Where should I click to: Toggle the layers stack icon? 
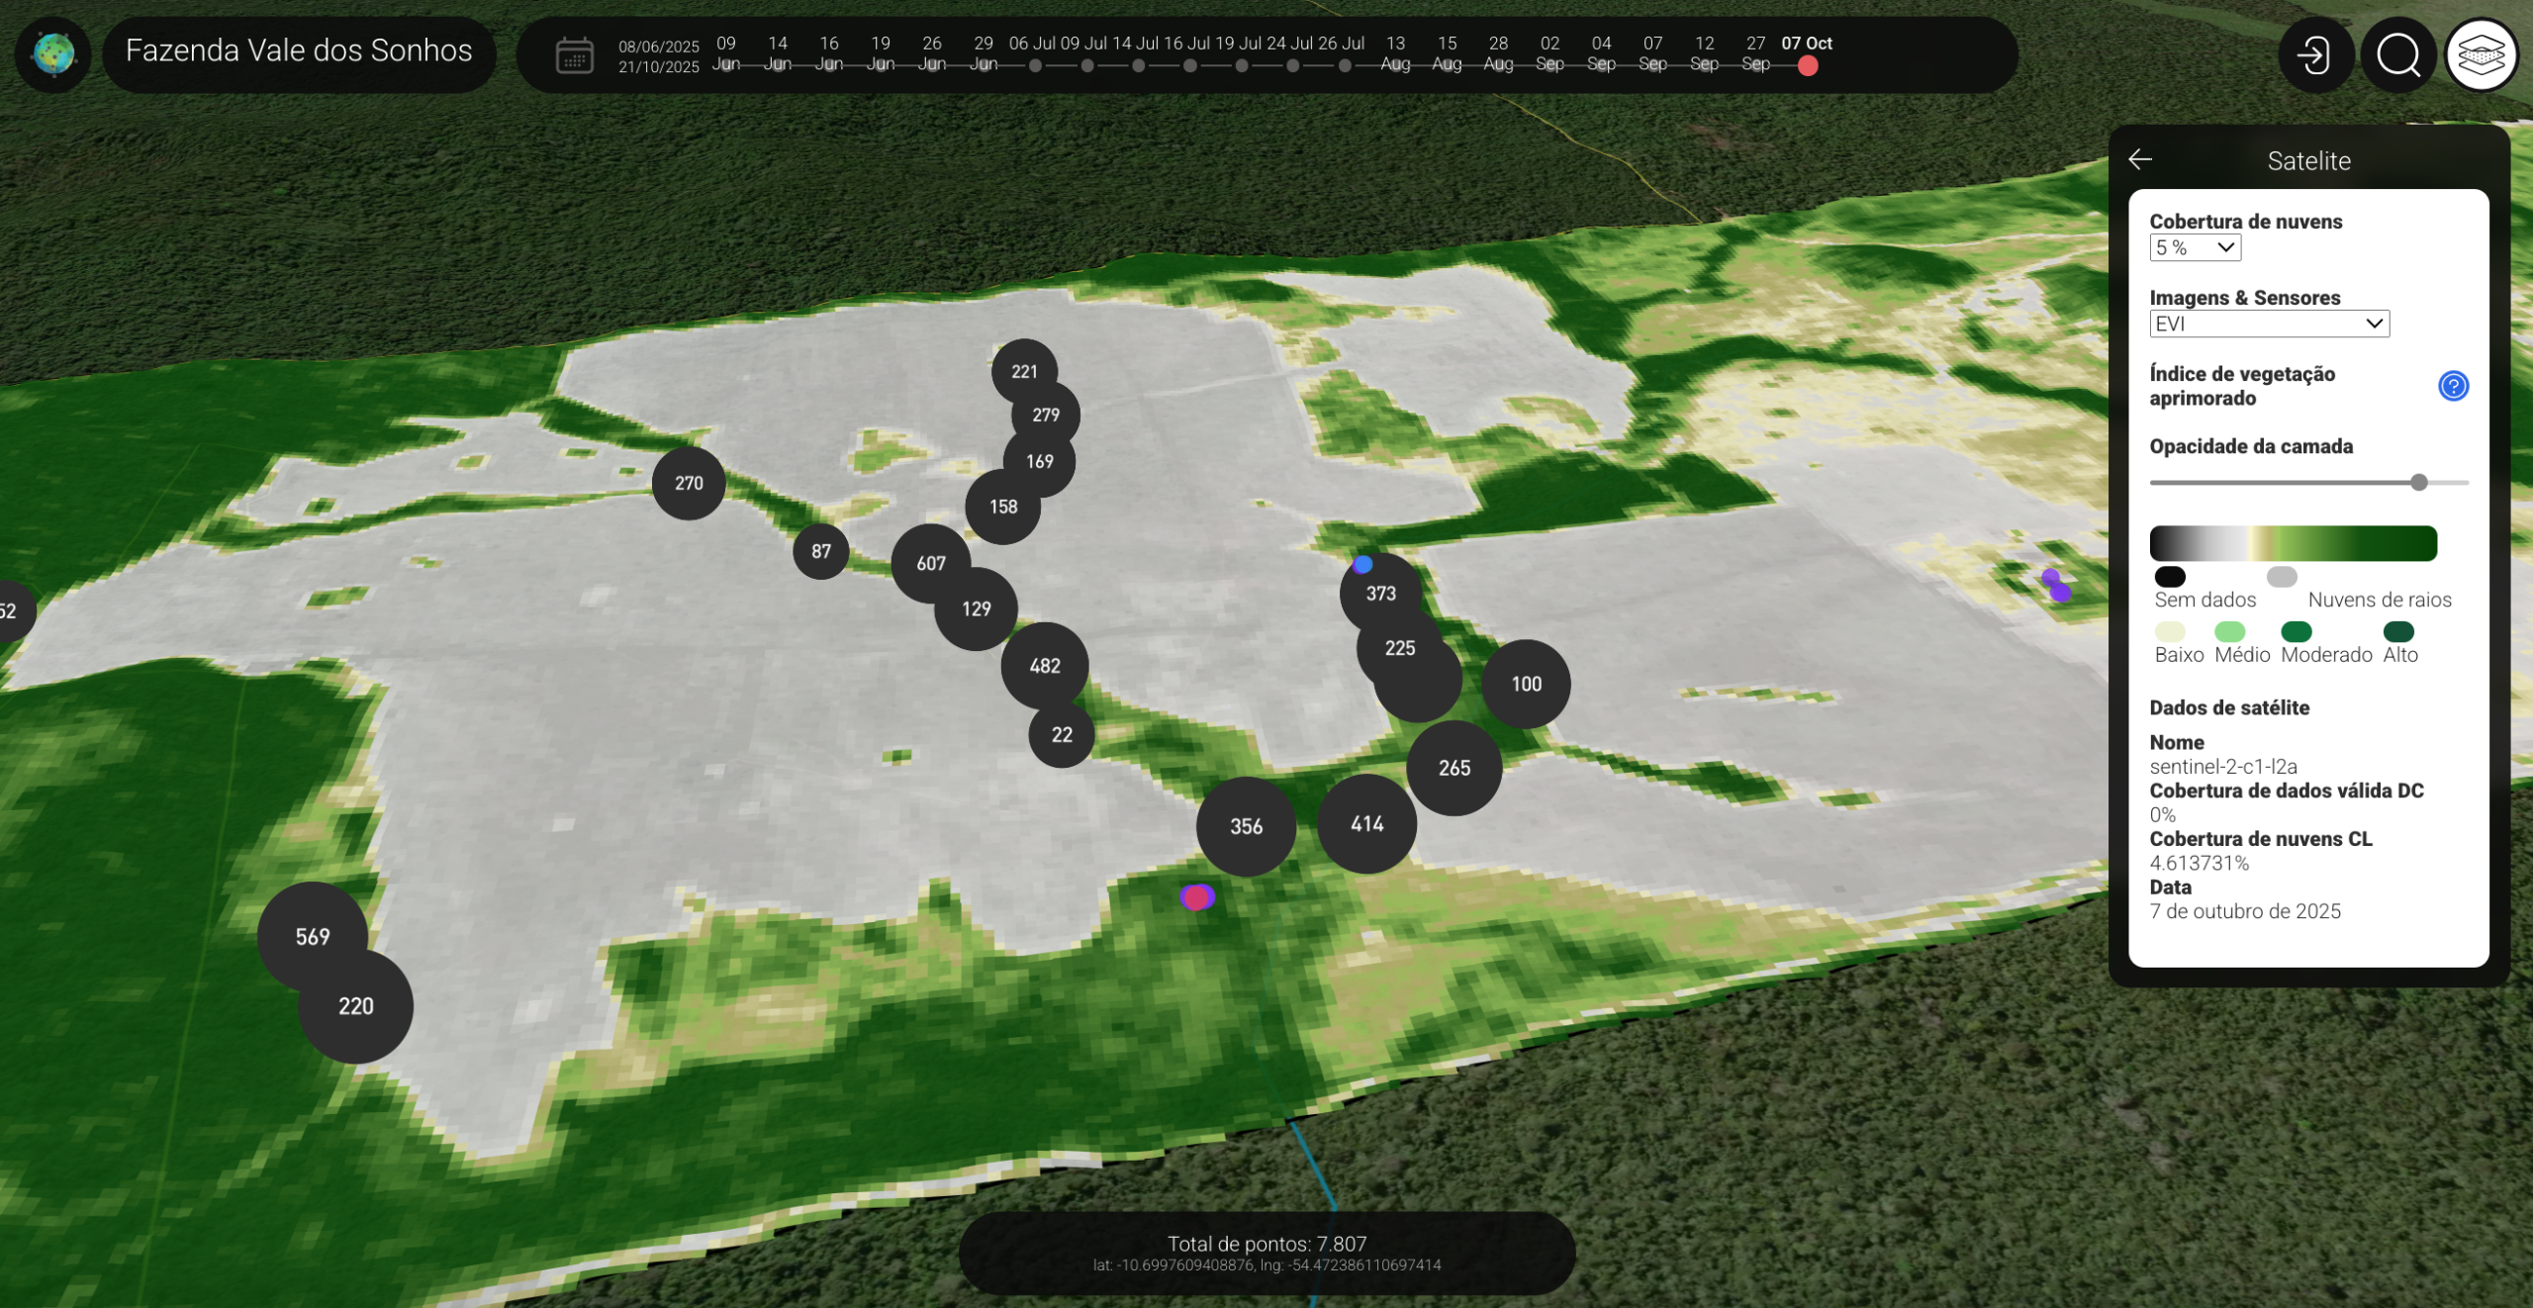coord(2481,54)
